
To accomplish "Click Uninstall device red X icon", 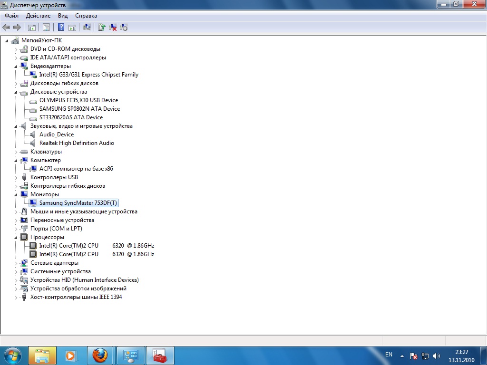I will [113, 27].
